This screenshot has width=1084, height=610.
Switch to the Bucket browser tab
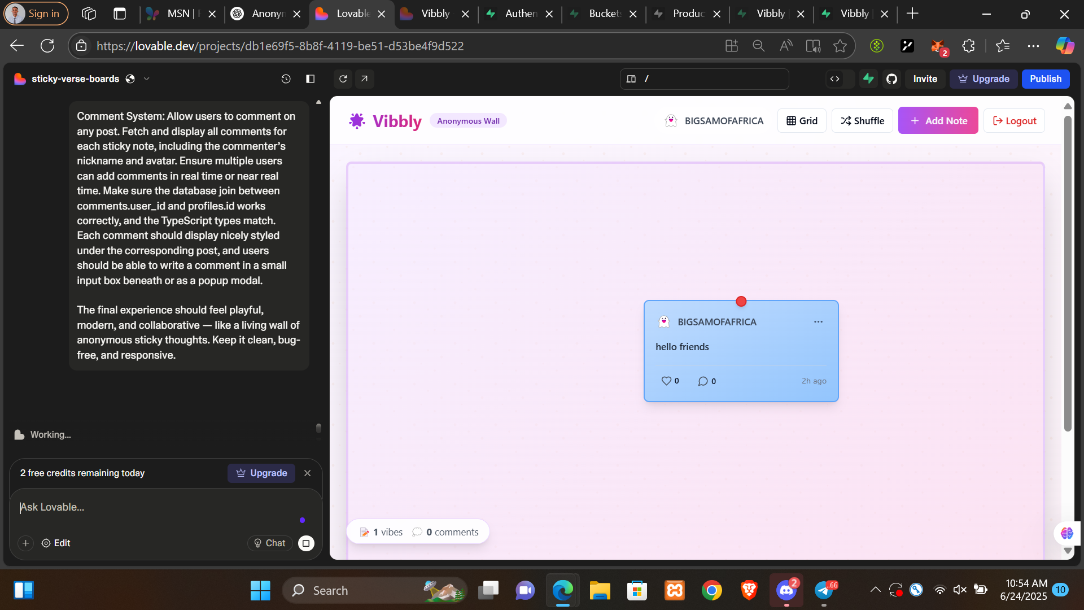[604, 14]
